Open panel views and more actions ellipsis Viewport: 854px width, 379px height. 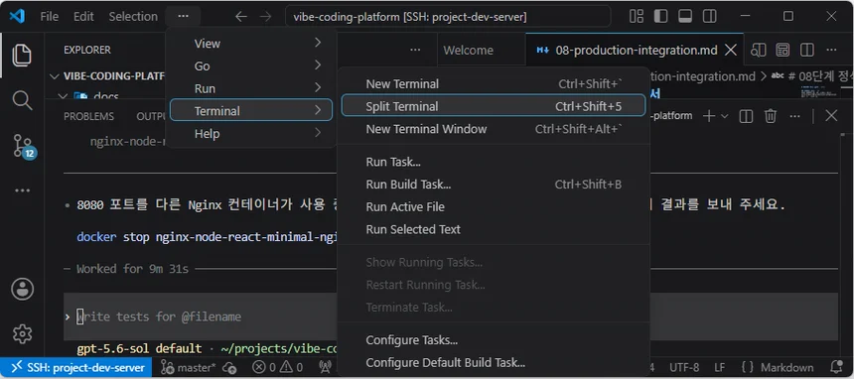click(794, 116)
